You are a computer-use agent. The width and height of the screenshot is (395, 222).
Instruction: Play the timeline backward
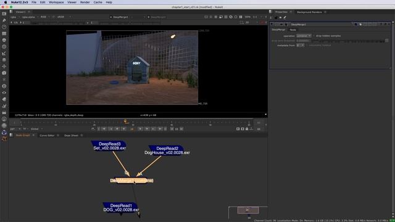coord(123,129)
